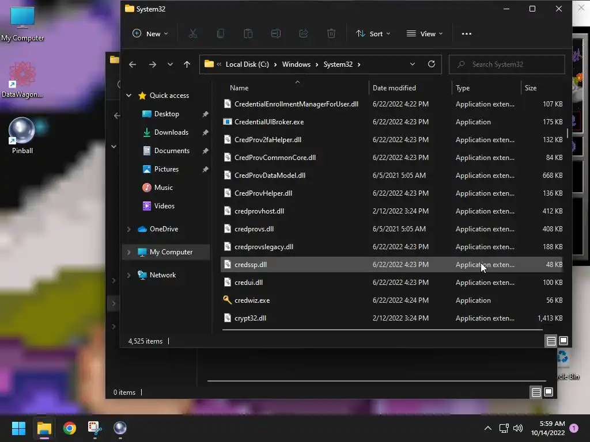
Task: Select credwiz.exe file
Action: tap(392, 300)
